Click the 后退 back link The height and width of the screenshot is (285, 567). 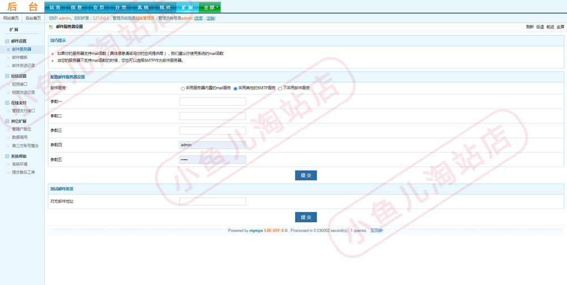pyautogui.click(x=540, y=27)
